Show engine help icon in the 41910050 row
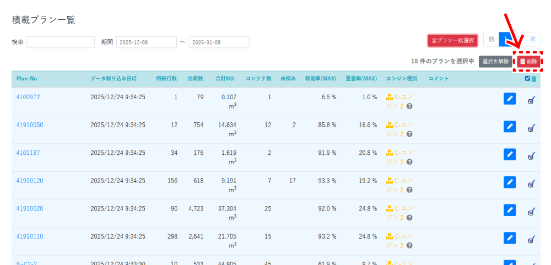The image size is (551, 265). [x=409, y=134]
